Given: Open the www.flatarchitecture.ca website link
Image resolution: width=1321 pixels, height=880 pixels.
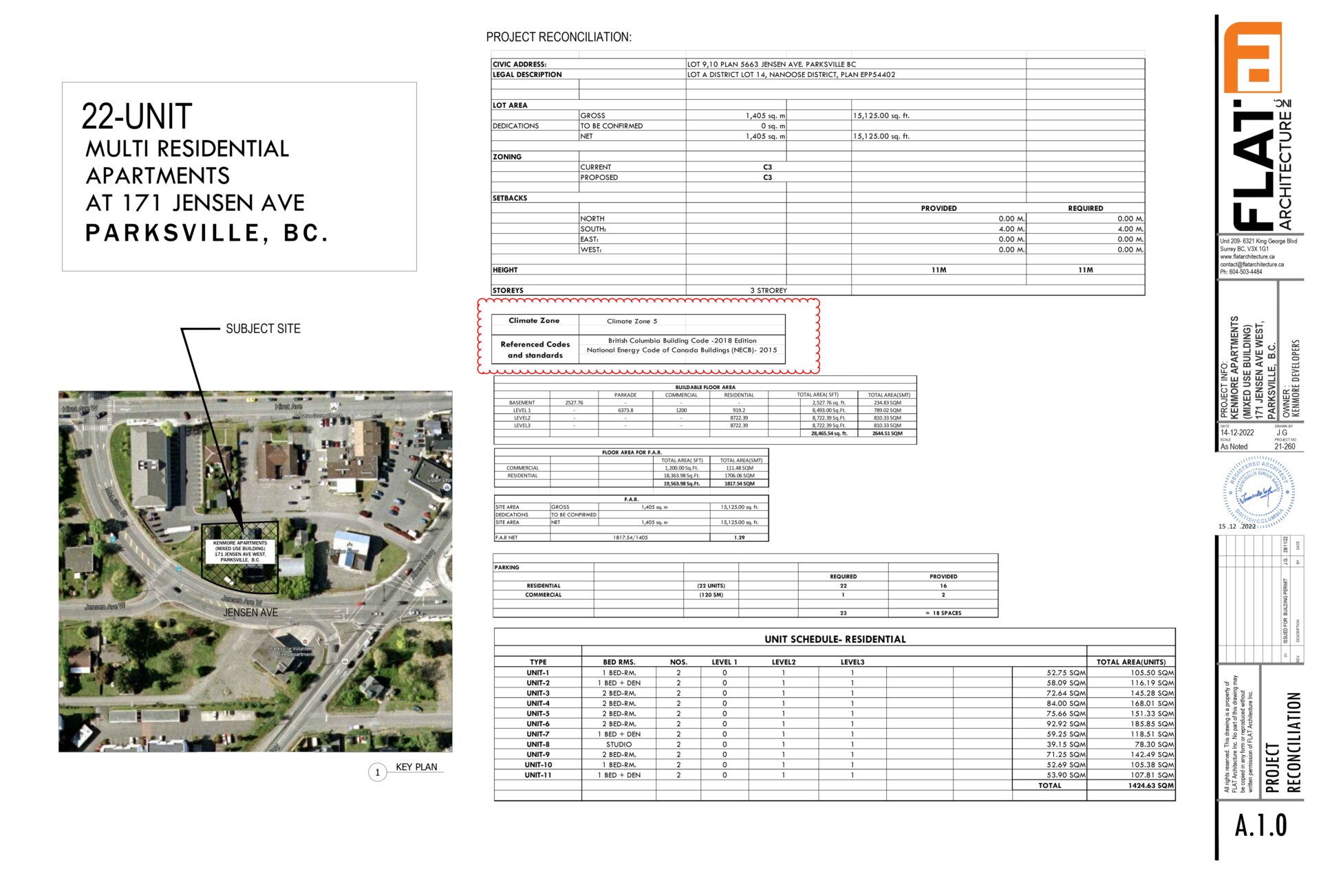Looking at the screenshot, I should 1247,256.
